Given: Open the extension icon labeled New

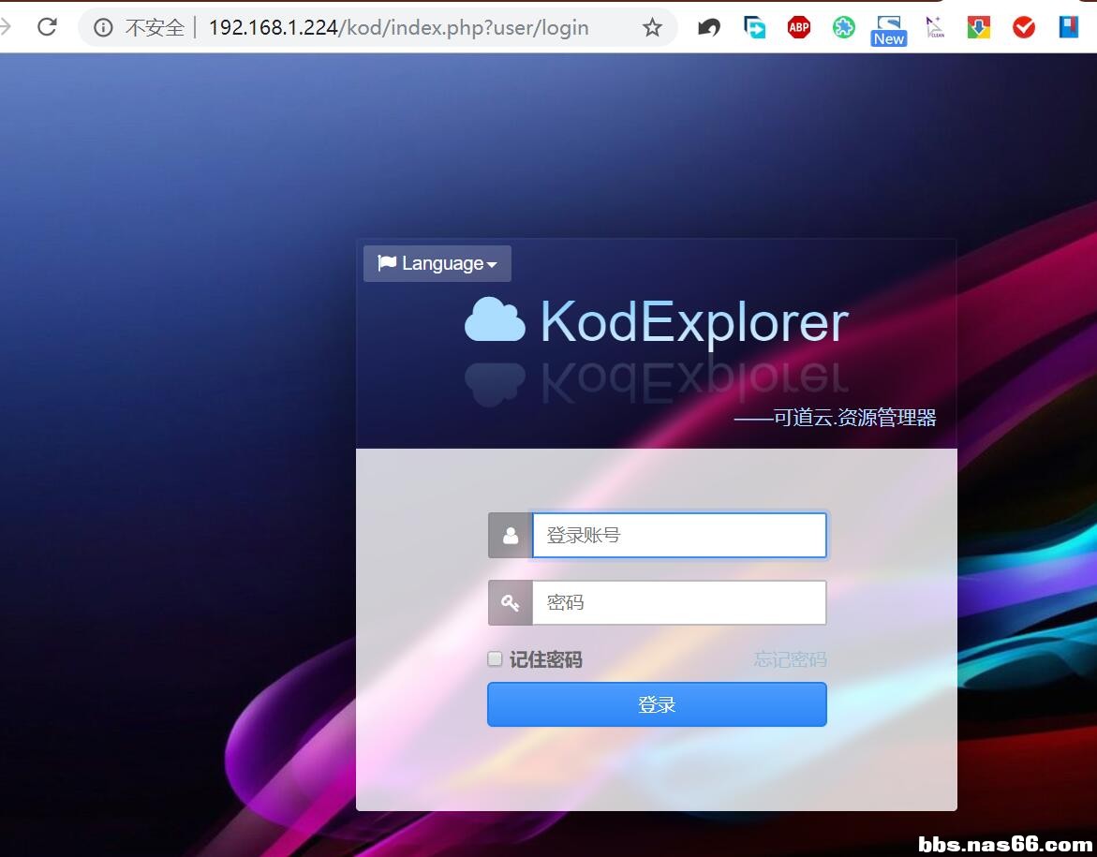Looking at the screenshot, I should pos(888,31).
